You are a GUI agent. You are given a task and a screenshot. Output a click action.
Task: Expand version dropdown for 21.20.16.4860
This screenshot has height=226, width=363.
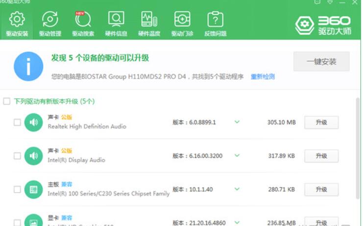(237, 223)
